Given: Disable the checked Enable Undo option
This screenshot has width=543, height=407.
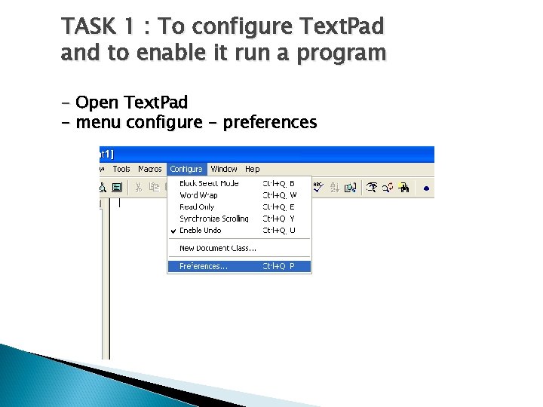Looking at the screenshot, I should (239, 231).
